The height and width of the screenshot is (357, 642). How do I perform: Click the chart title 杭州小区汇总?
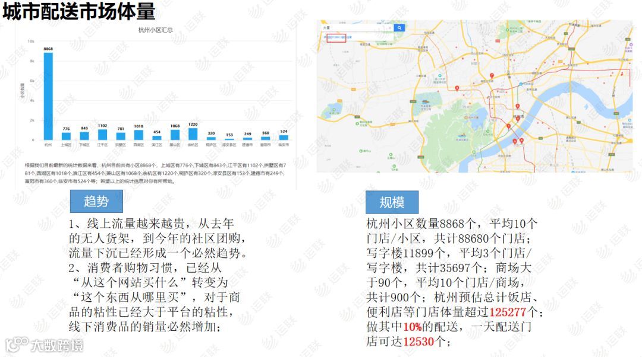point(156,30)
